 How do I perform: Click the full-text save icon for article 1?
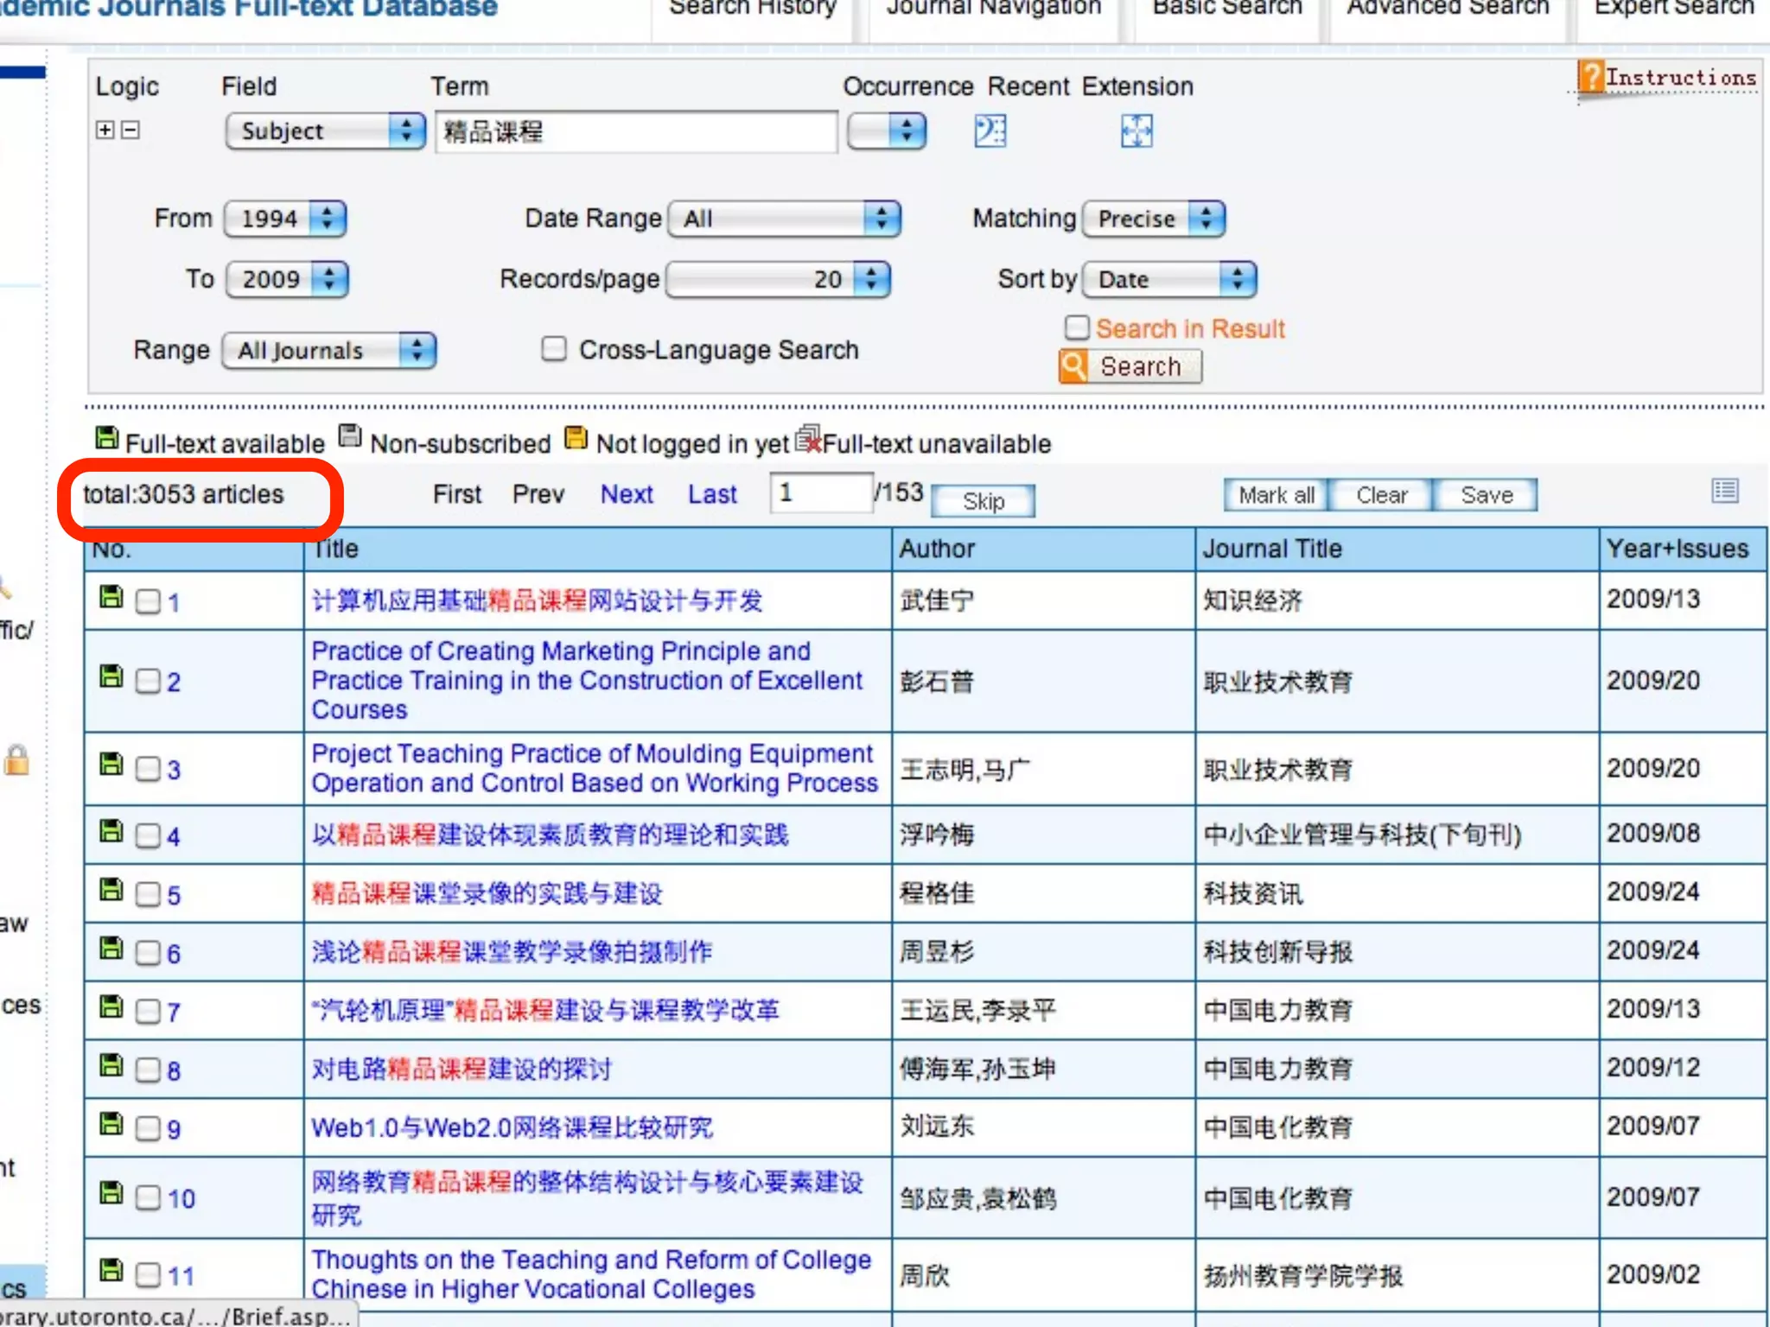111,597
